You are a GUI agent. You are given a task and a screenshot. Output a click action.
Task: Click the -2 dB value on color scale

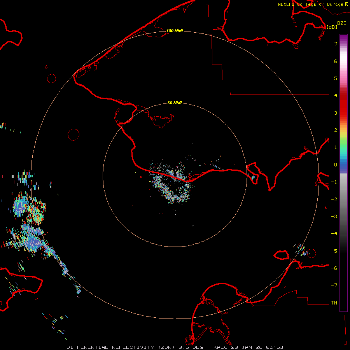coord(334,199)
